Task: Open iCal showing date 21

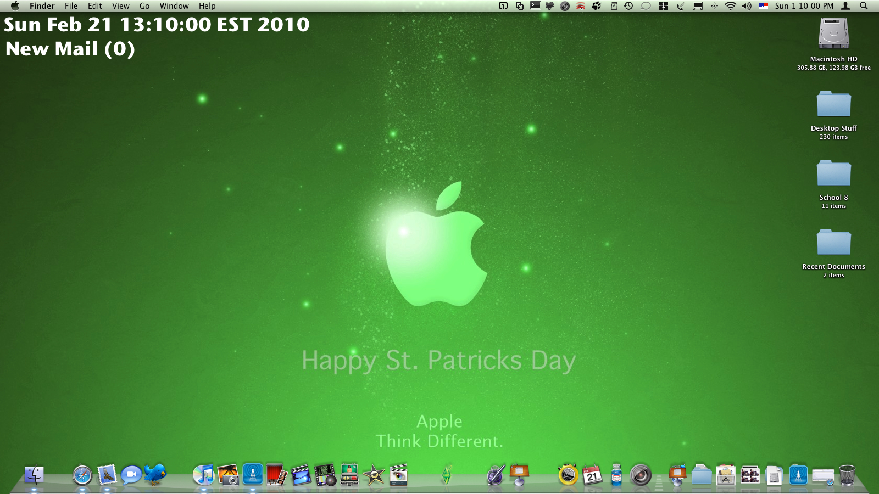Action: 592,475
